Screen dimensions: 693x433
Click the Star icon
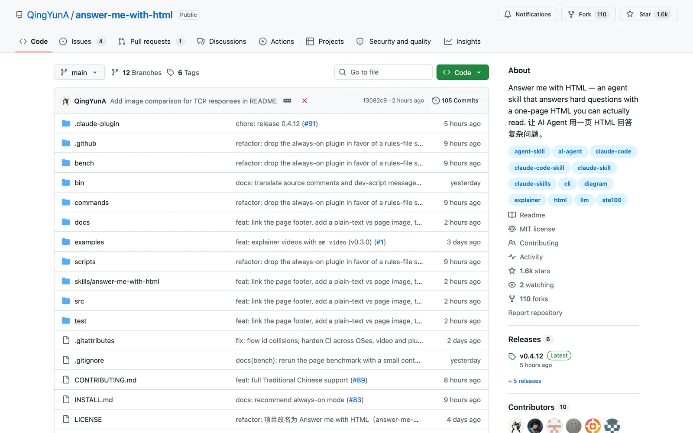click(x=630, y=14)
